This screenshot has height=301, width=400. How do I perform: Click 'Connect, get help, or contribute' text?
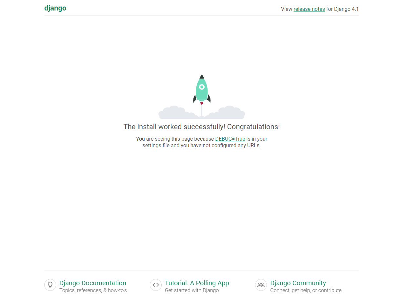click(x=306, y=291)
